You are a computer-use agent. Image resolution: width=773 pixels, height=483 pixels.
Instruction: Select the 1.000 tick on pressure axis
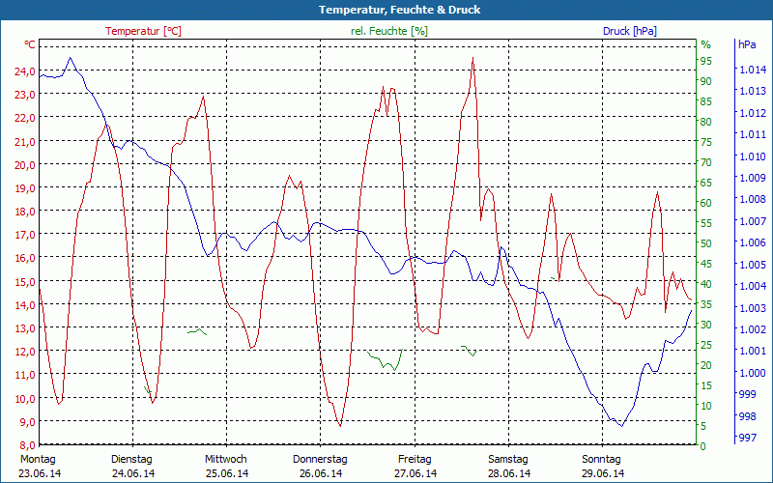coord(753,374)
